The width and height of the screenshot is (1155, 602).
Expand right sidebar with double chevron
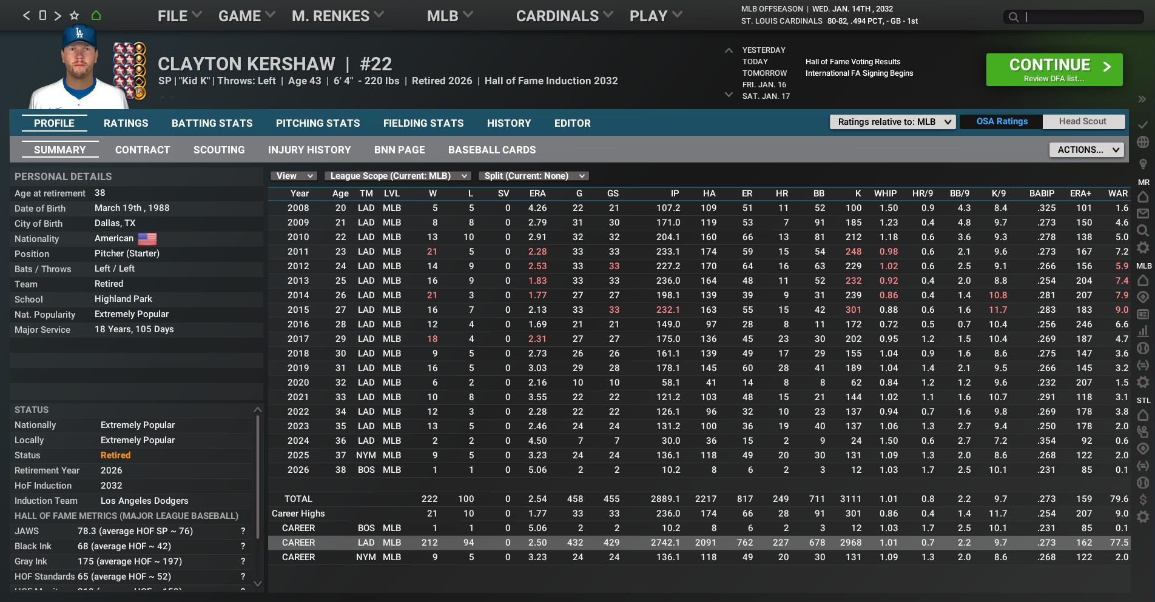[x=1142, y=99]
